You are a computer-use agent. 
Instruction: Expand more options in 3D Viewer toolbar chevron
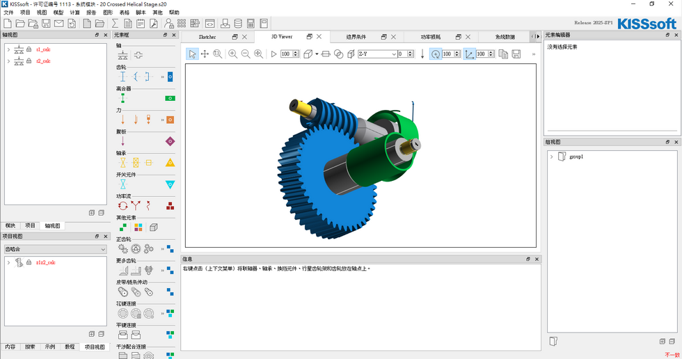[534, 54]
